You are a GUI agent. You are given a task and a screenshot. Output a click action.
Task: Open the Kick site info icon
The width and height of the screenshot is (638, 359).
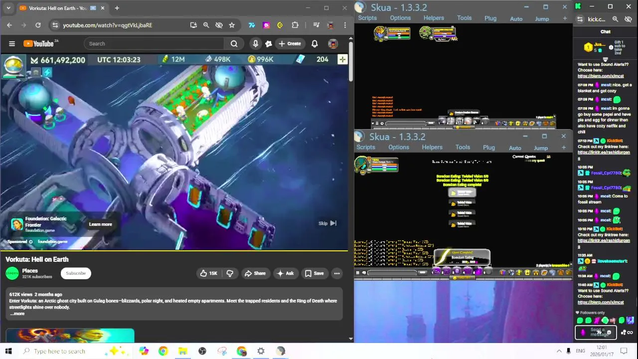(x=580, y=19)
